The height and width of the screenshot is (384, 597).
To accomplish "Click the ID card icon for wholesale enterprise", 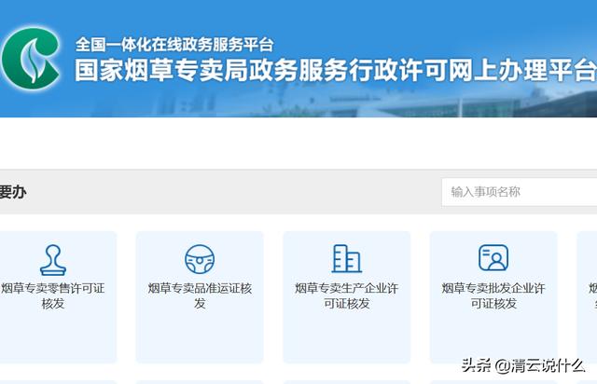I will pos(493,258).
